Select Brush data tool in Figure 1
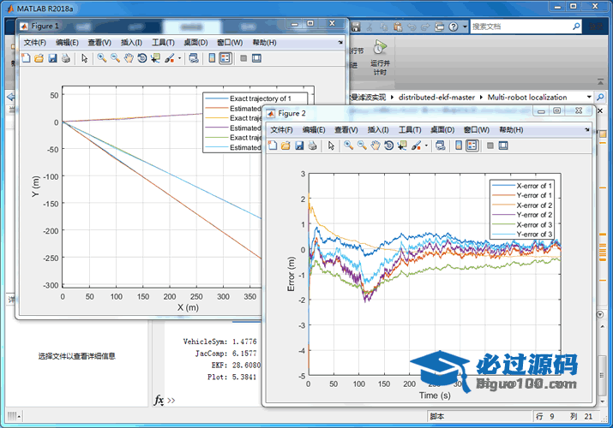This screenshot has height=428, width=613. point(170,58)
